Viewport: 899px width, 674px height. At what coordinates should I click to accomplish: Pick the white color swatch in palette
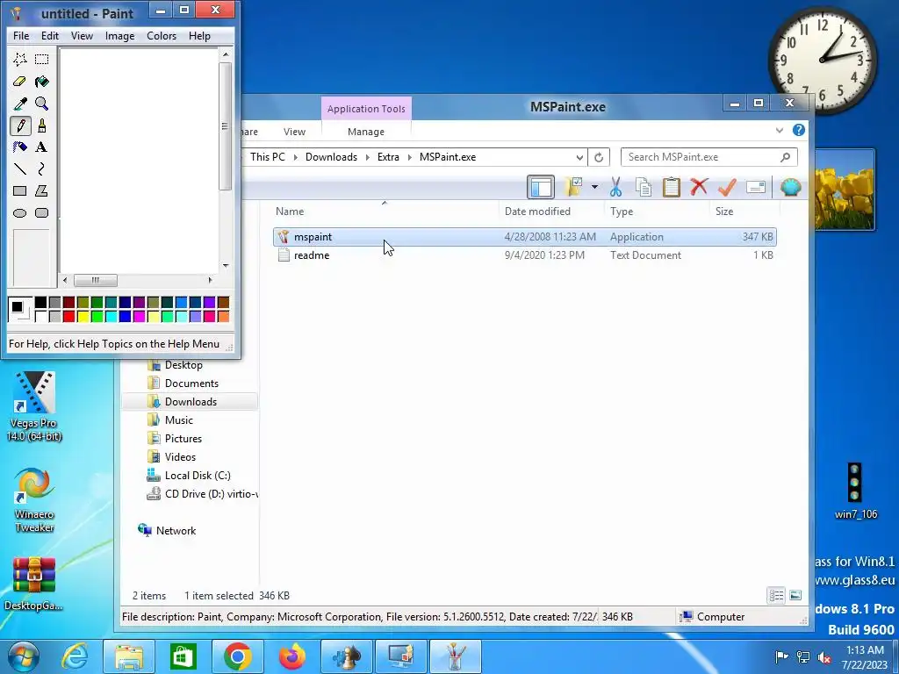point(40,316)
